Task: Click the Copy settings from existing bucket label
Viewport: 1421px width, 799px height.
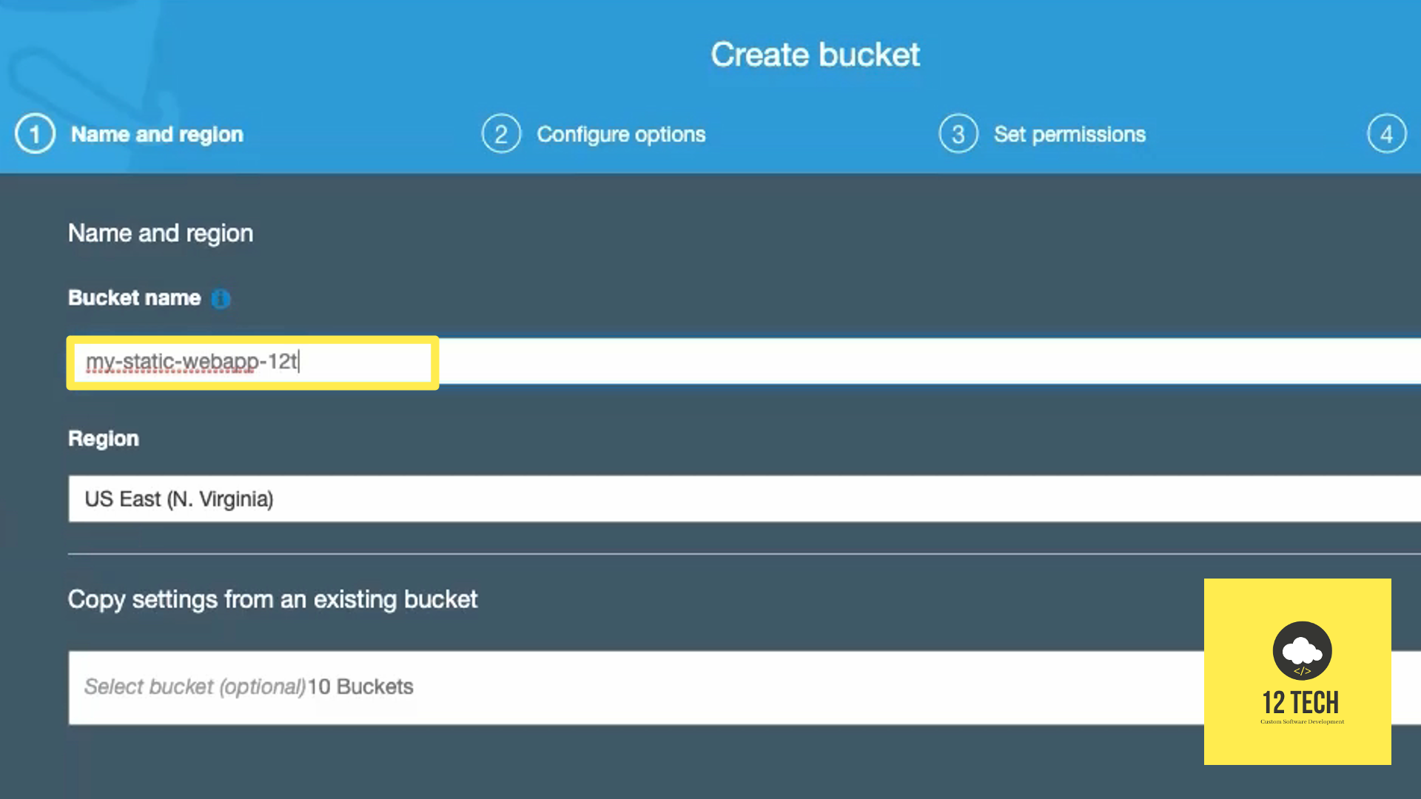Action: 272,599
